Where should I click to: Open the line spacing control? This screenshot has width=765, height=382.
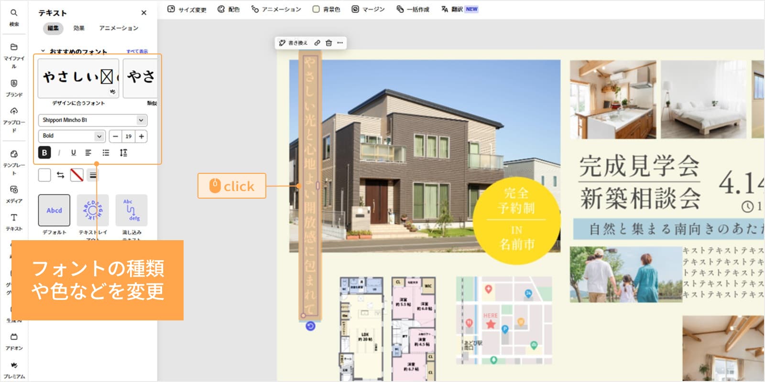(x=123, y=153)
